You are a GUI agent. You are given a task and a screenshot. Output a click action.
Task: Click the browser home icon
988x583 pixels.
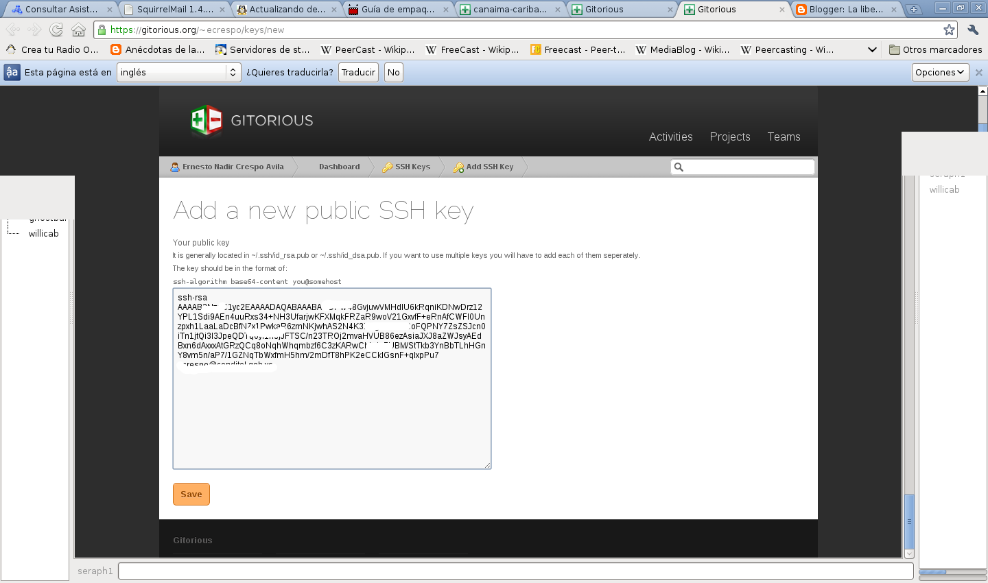pos(79,29)
